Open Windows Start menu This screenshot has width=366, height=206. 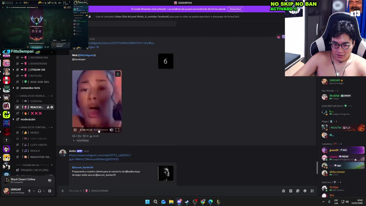147,202
